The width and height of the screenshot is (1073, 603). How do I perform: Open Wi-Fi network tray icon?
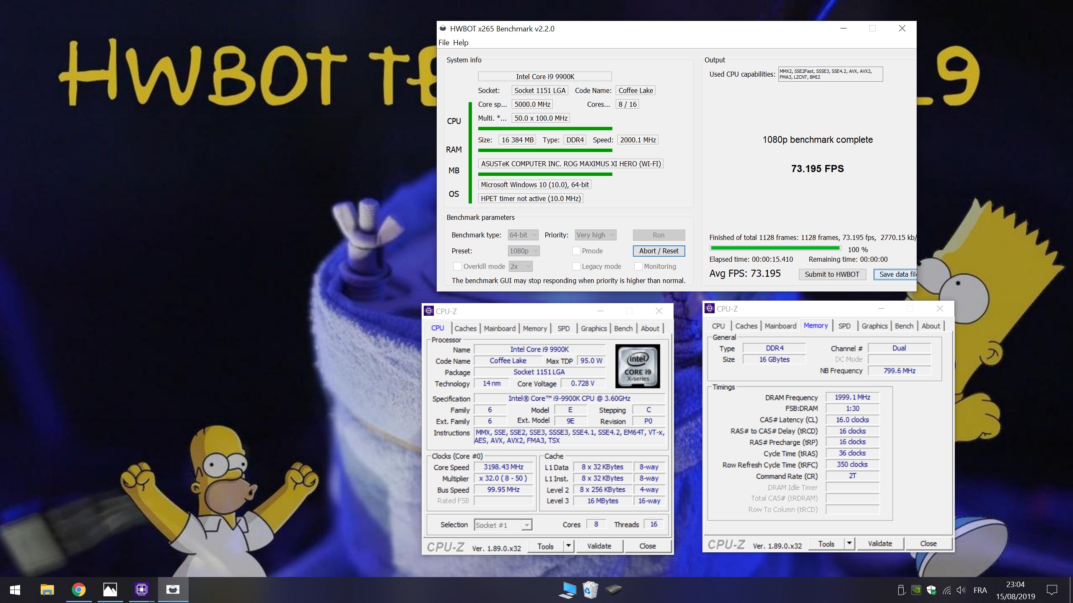click(946, 590)
